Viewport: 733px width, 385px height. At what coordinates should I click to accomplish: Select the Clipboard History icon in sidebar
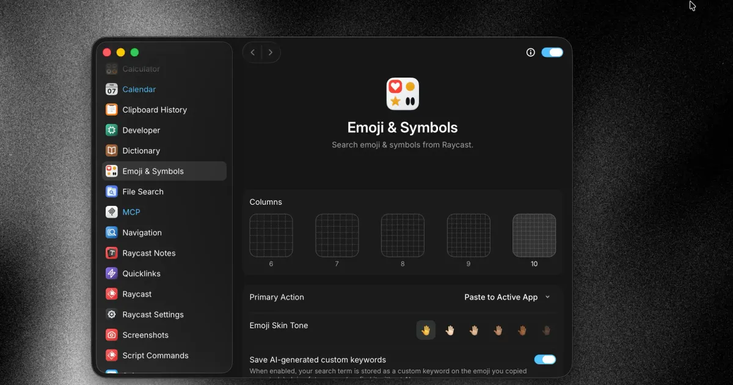pos(111,110)
